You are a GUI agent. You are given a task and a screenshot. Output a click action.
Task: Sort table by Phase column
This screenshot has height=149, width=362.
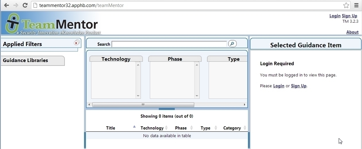click(x=181, y=128)
